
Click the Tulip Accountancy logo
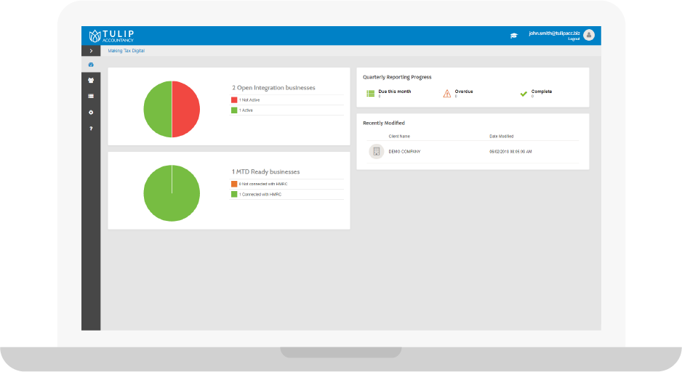tap(111, 36)
